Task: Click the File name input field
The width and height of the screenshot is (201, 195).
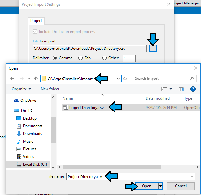Action: [130, 176]
